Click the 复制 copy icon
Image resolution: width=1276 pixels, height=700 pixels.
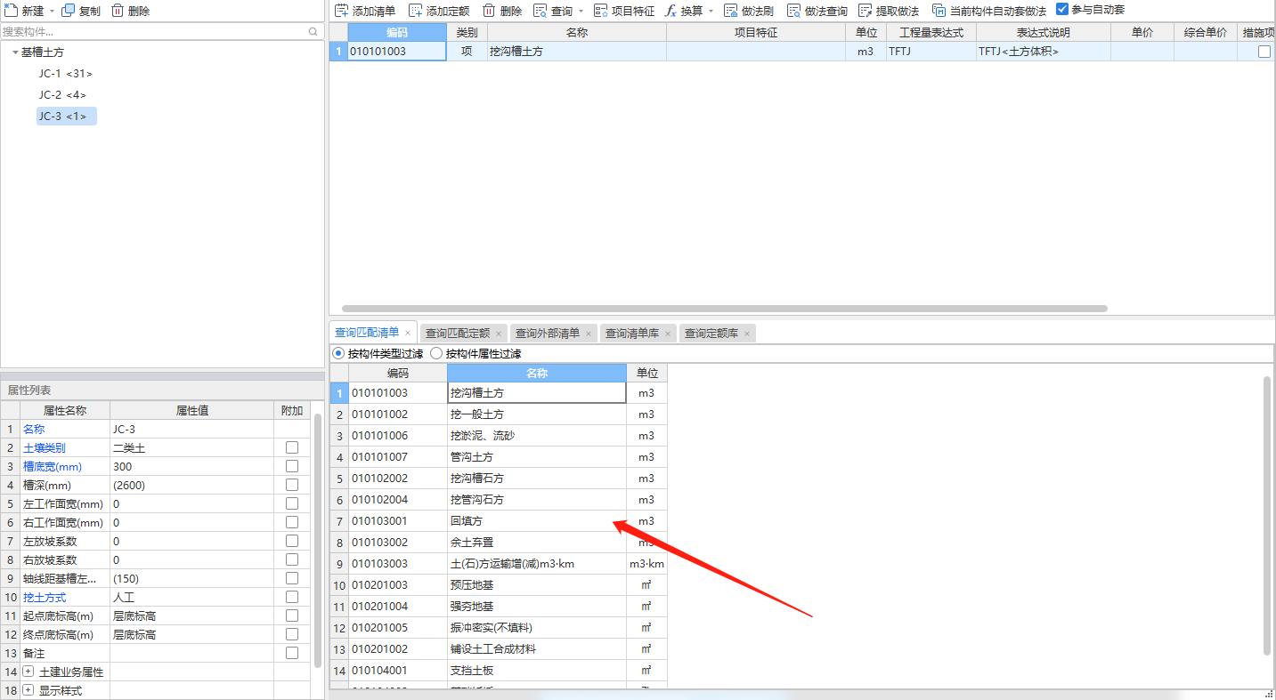click(x=69, y=11)
